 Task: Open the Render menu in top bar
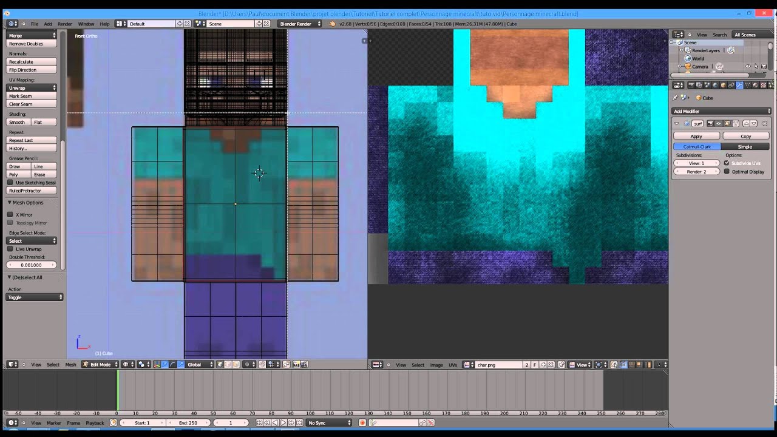tap(65, 24)
